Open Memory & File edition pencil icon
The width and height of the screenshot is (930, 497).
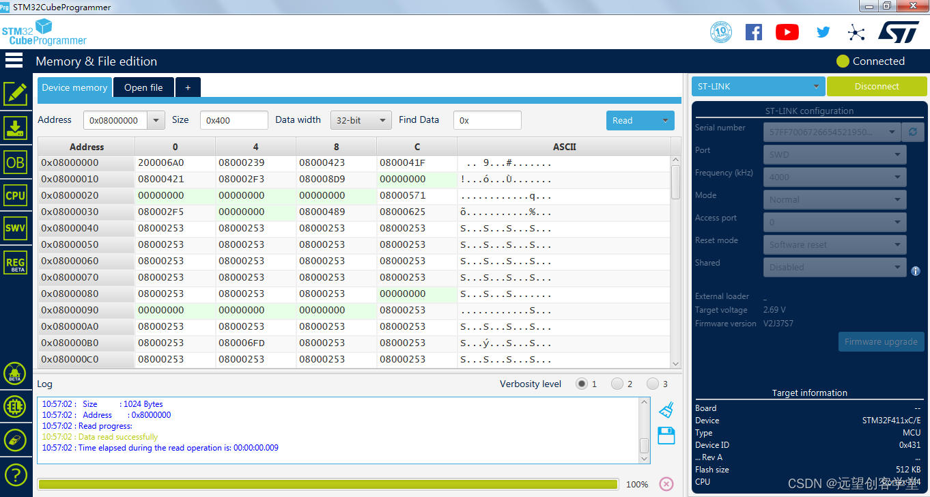pyautogui.click(x=16, y=94)
